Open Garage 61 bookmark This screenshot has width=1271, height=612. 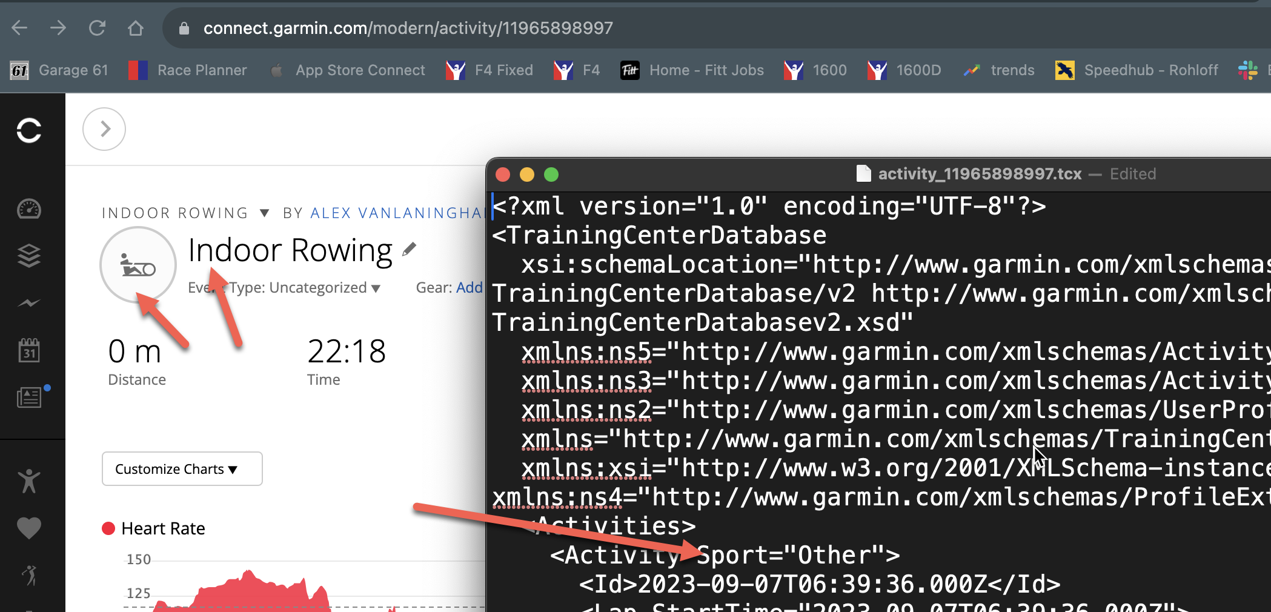(59, 70)
